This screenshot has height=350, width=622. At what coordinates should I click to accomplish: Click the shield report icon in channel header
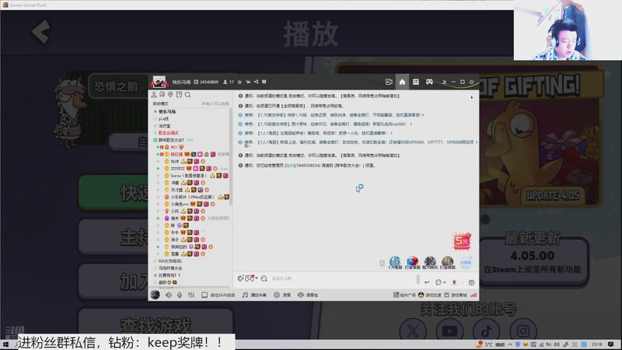pyautogui.click(x=264, y=82)
